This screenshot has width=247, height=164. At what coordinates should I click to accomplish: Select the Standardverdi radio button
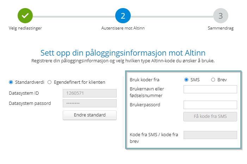pos(11,82)
